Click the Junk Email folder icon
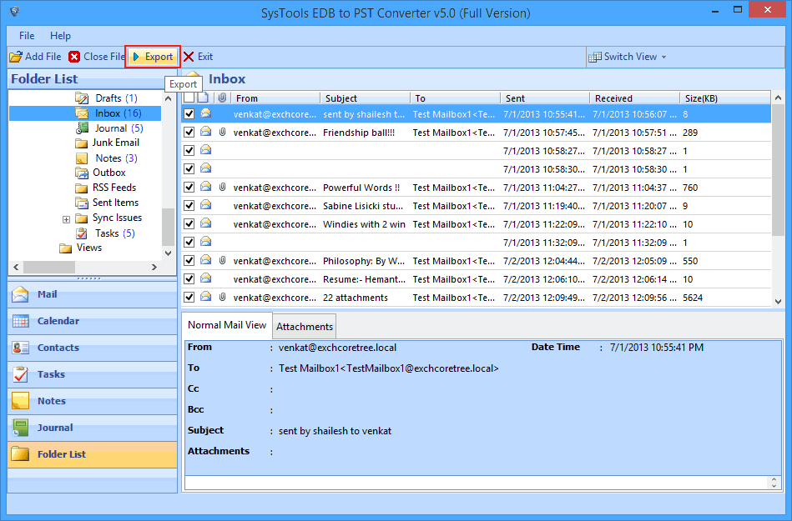This screenshot has width=792, height=521. [81, 143]
